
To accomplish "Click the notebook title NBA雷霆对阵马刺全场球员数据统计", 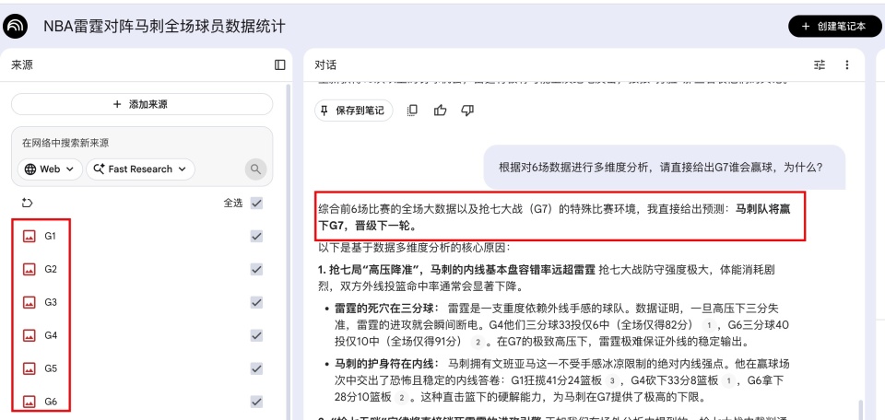I will click(x=164, y=27).
